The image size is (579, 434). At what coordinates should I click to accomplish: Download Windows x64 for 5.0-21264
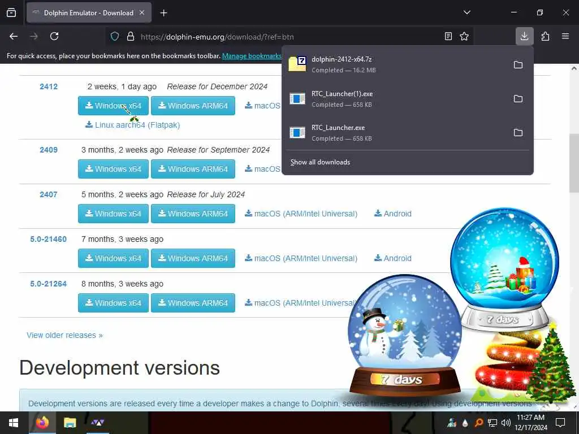click(113, 303)
